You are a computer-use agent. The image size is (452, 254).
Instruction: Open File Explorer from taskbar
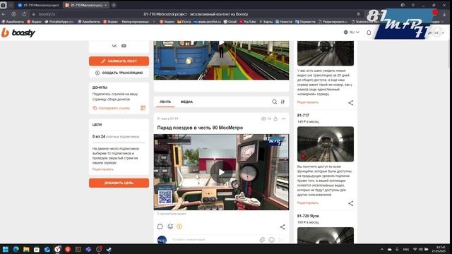coord(26,249)
